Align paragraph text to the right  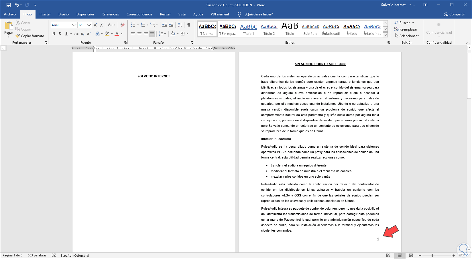click(146, 34)
